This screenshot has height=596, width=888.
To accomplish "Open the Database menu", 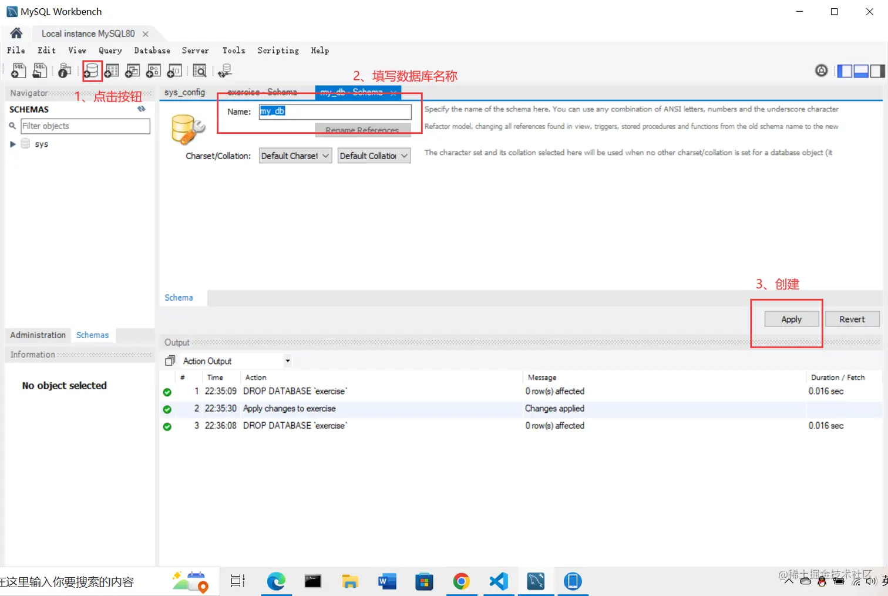I will (x=152, y=50).
